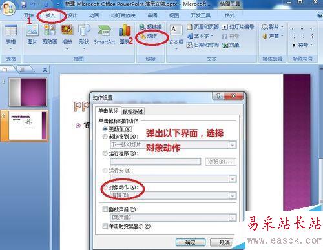The height and width of the screenshot is (250, 323).
Task: Click the 确定 button
Action: 191,242
